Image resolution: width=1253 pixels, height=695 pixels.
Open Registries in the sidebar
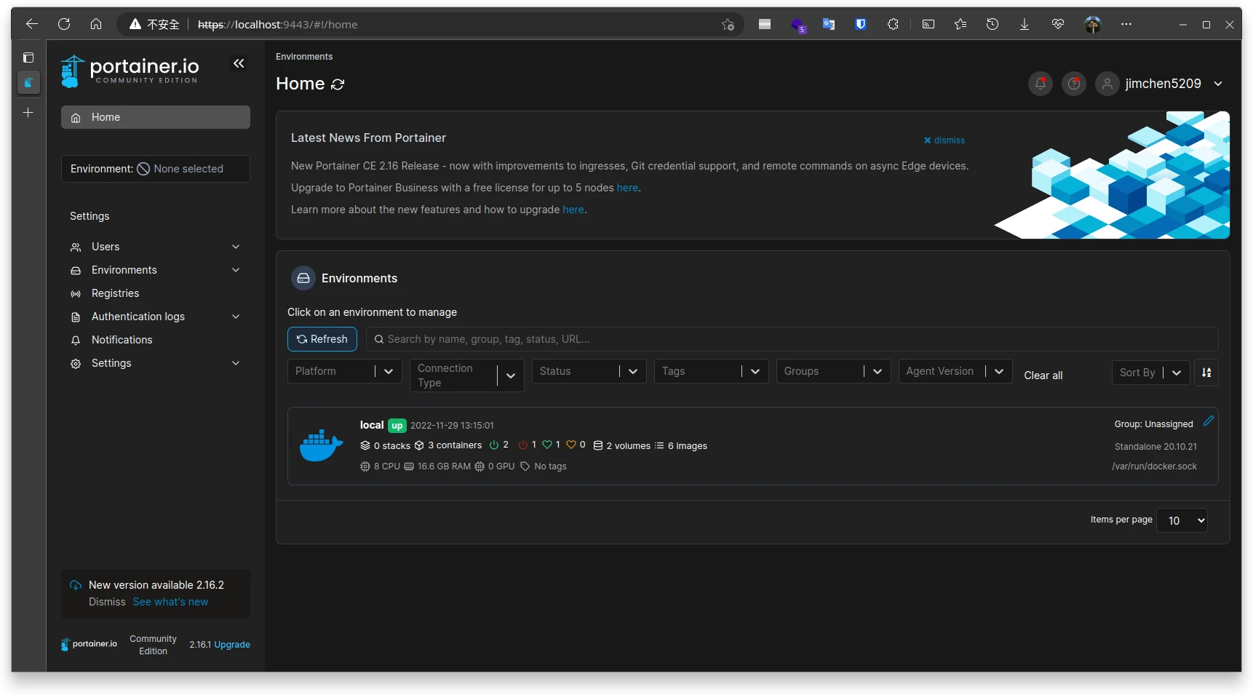[115, 293]
